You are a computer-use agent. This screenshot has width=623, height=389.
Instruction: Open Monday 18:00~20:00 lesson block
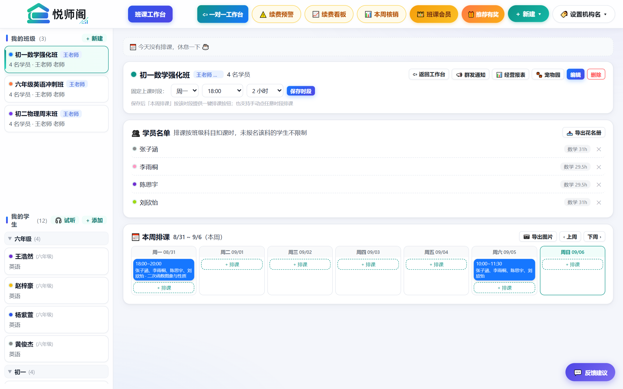click(164, 269)
